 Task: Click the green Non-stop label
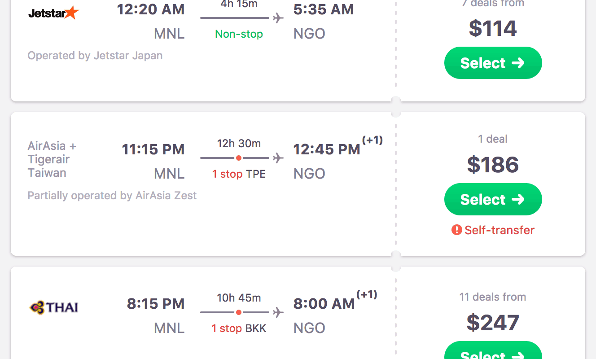pos(239,34)
